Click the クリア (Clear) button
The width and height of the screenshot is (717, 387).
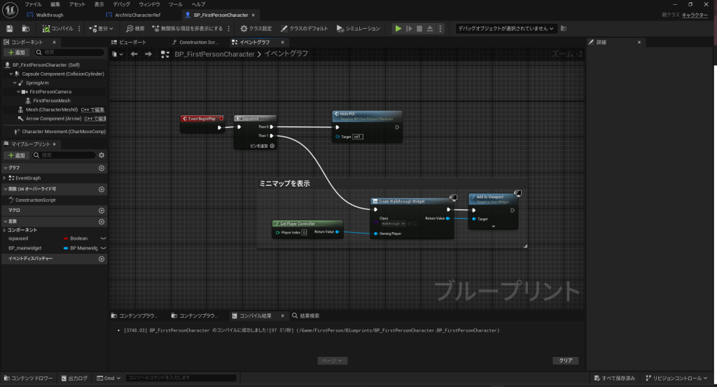pos(565,360)
